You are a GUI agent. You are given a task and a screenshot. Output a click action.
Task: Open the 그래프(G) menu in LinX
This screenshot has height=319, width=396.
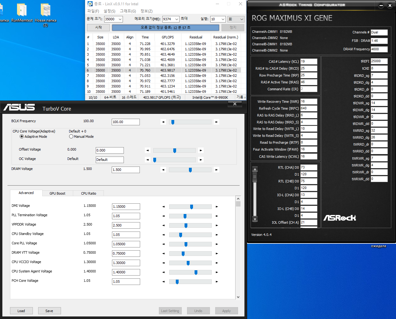pos(128,11)
